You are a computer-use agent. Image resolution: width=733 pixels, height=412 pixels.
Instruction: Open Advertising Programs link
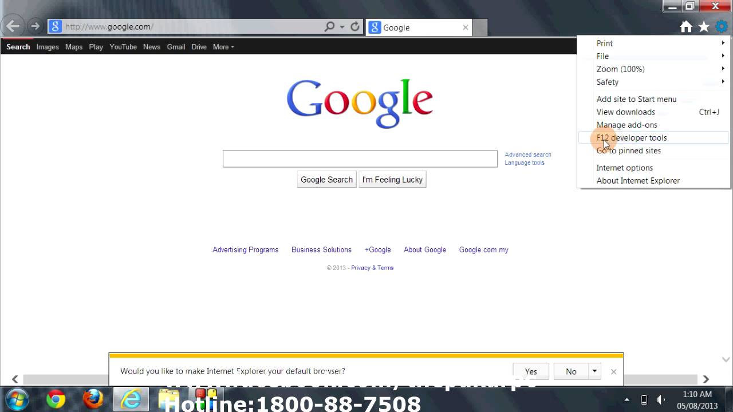pos(246,249)
